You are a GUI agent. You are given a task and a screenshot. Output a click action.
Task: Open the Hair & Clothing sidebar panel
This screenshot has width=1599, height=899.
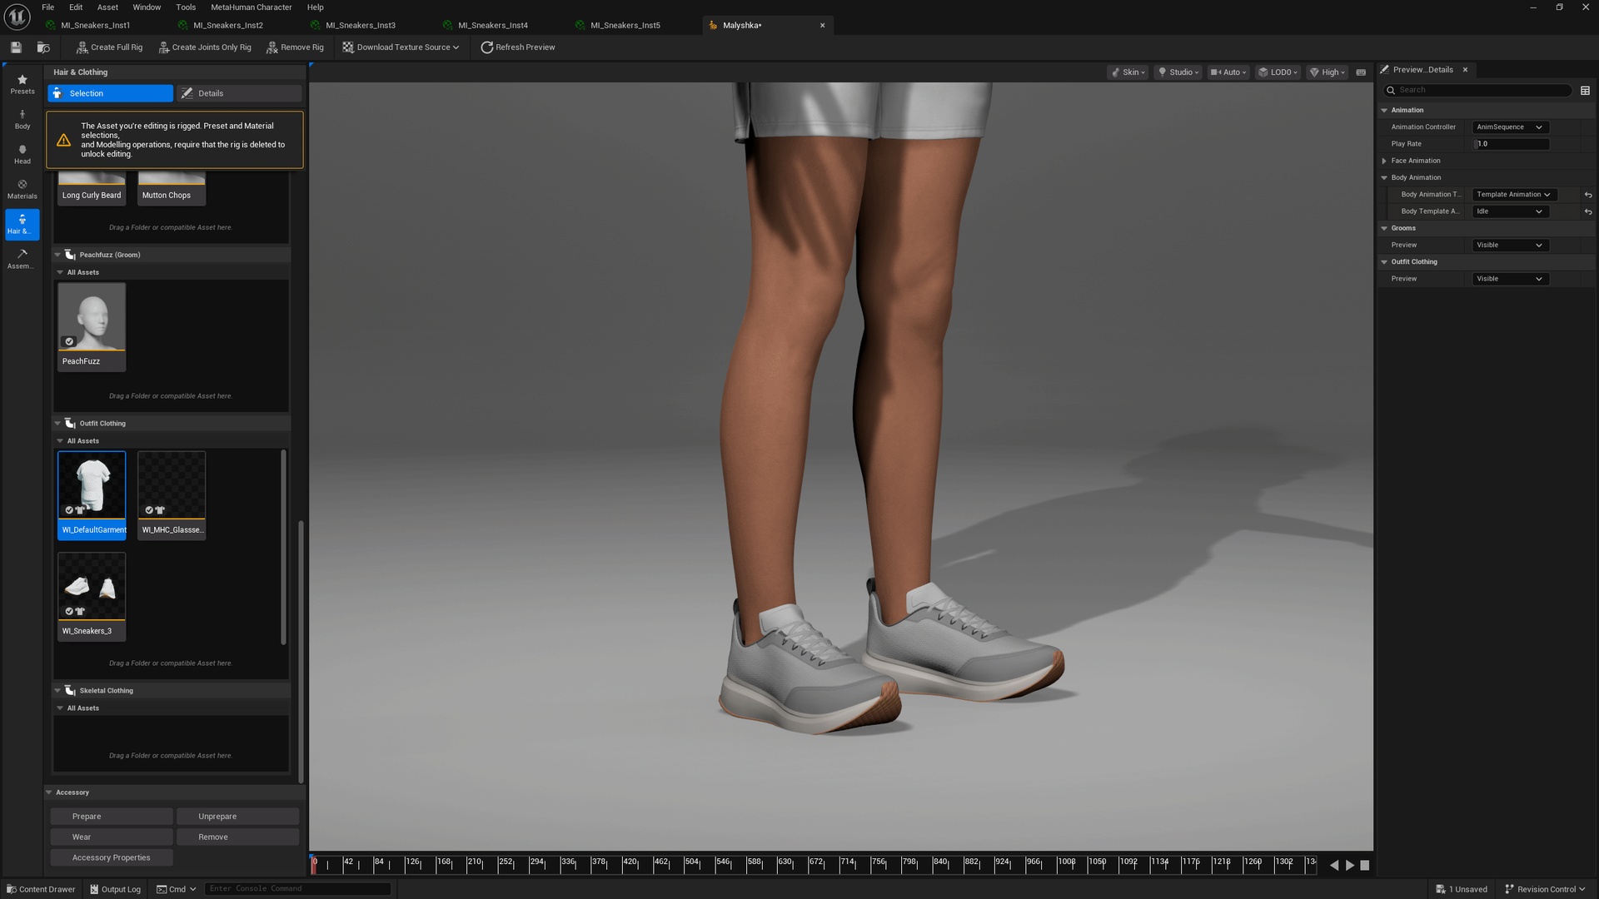click(x=22, y=224)
